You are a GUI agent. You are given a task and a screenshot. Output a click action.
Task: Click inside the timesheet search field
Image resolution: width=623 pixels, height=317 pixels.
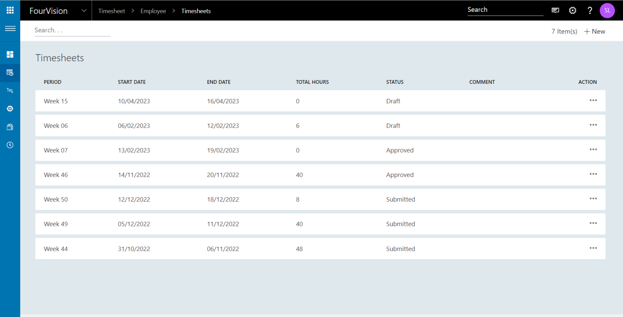point(72,30)
